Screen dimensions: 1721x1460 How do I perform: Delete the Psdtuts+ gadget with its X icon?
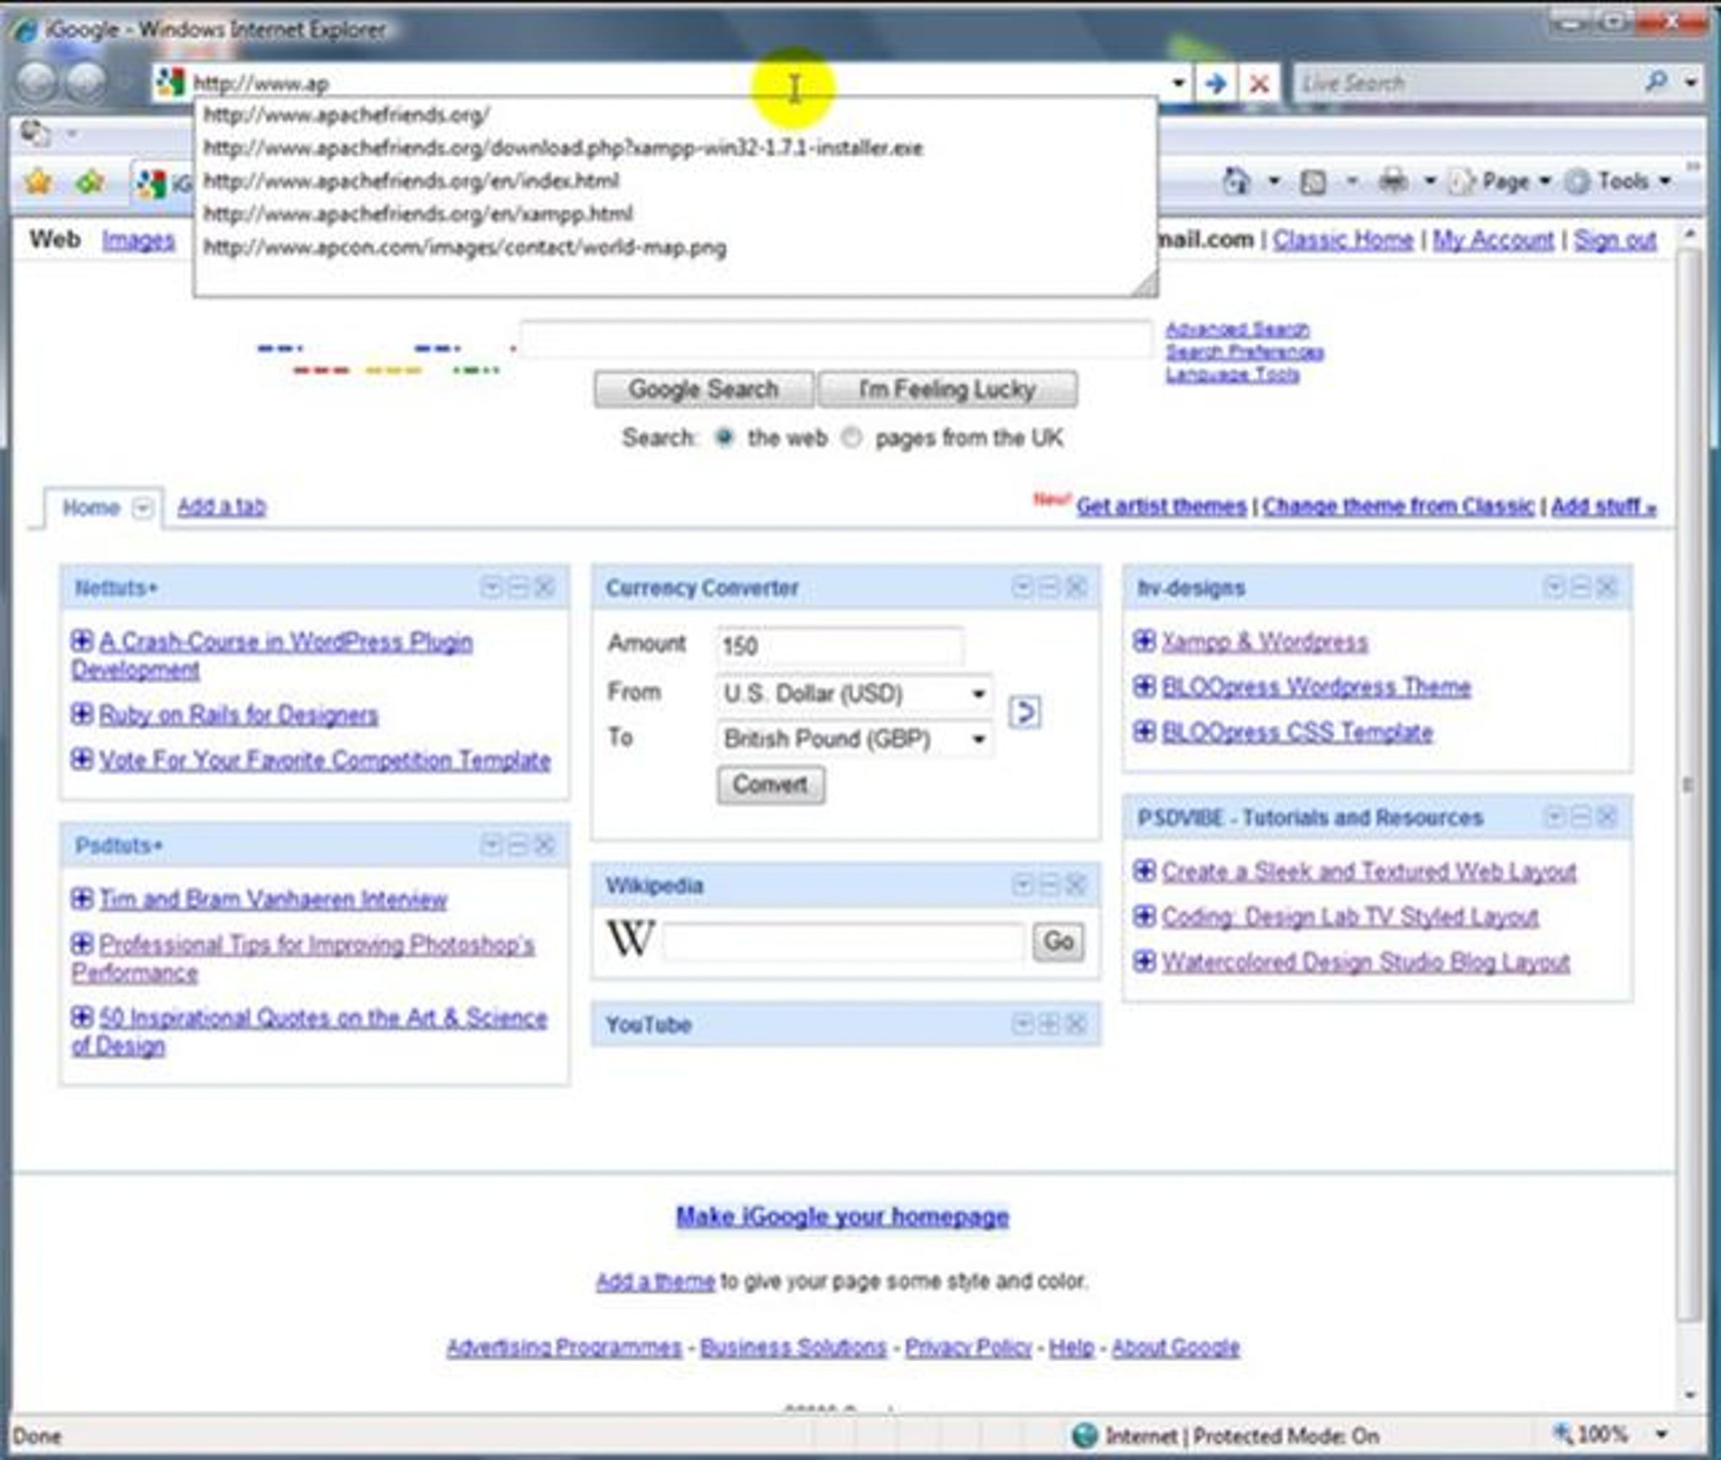tap(545, 845)
